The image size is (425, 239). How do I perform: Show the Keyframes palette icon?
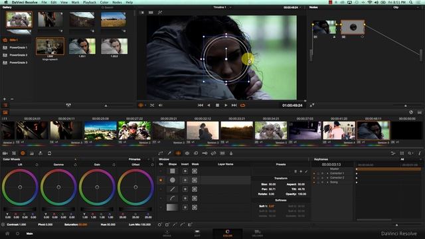point(393,153)
